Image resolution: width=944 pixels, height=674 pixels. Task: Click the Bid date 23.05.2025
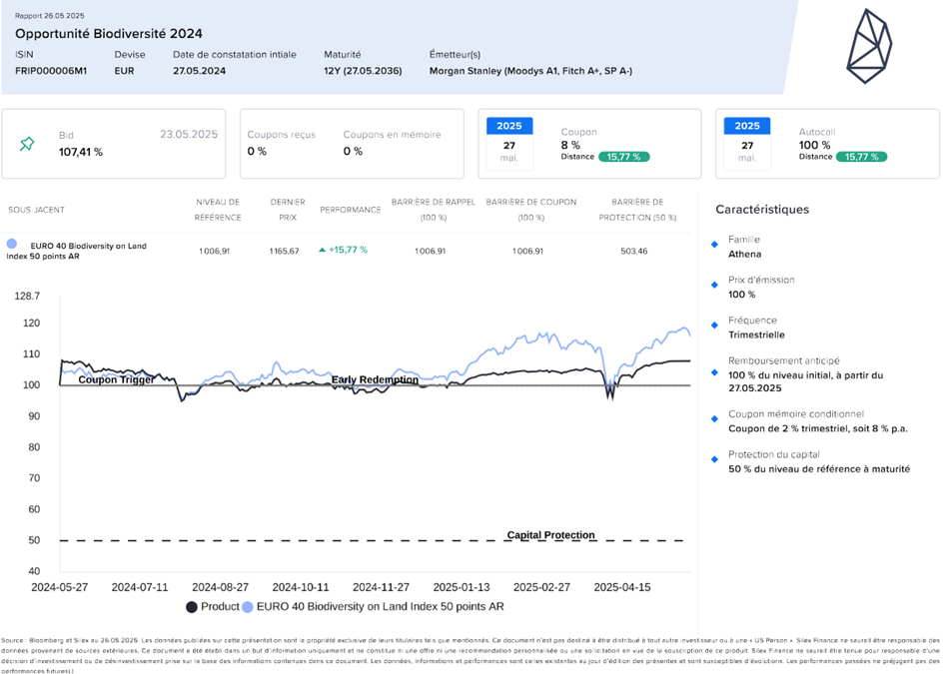(189, 134)
